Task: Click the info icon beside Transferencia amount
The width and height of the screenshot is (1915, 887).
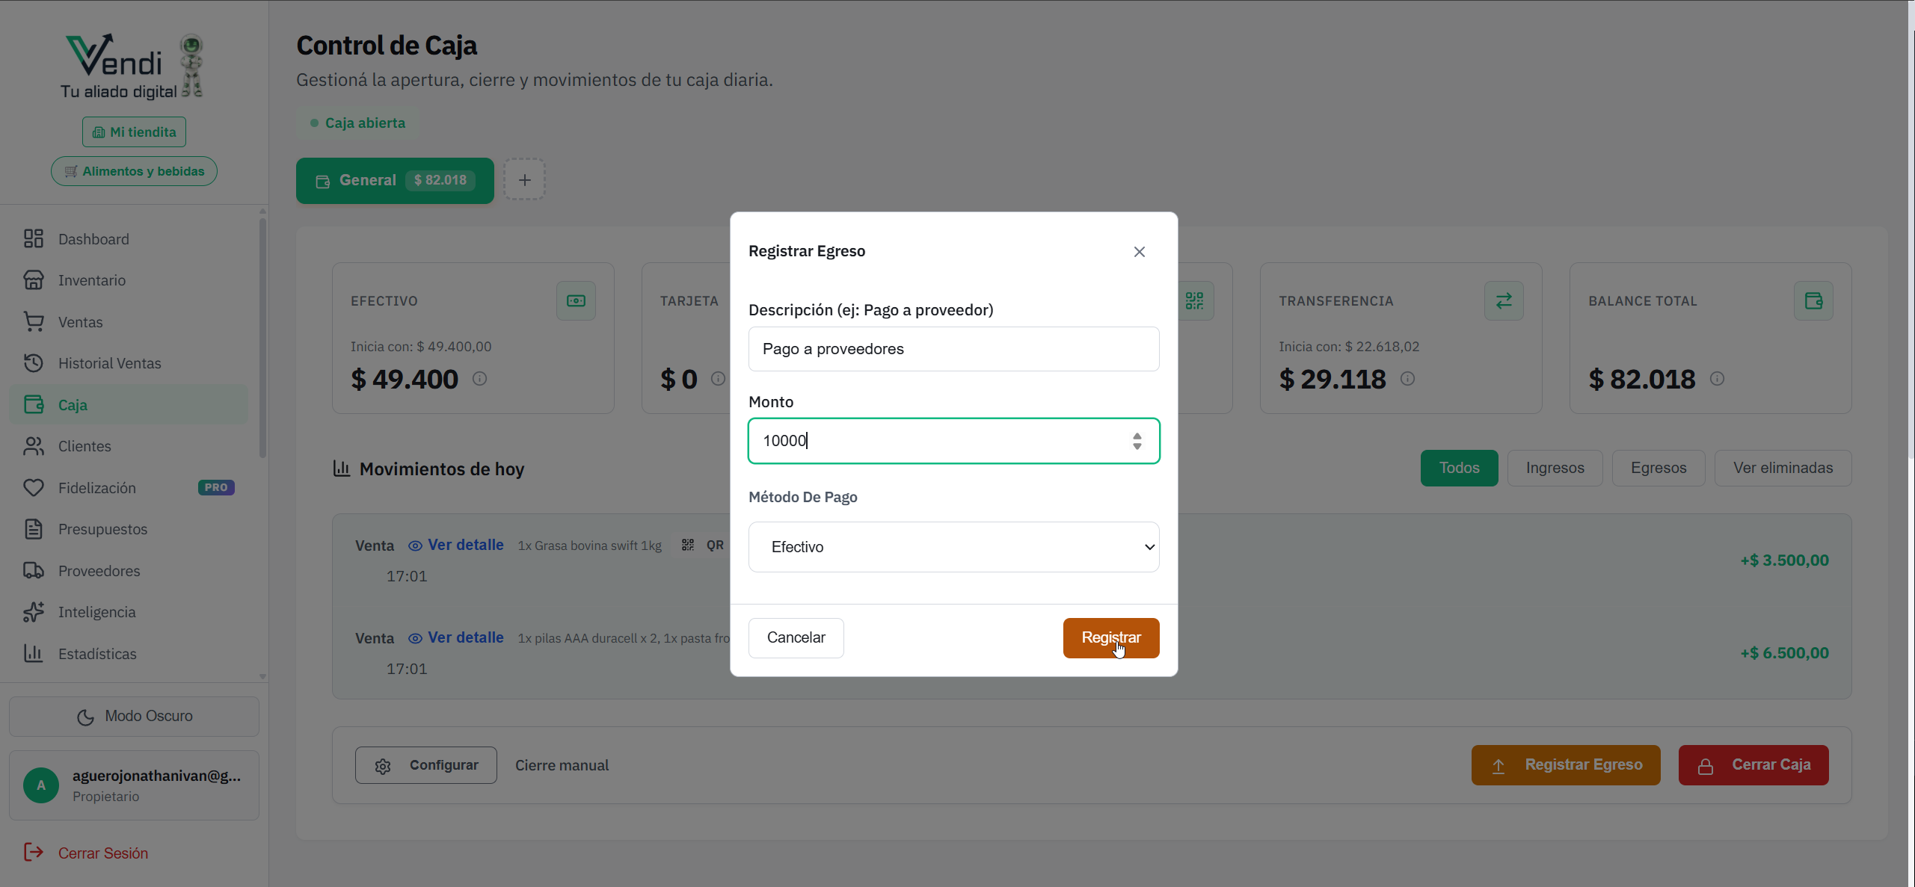Action: (1407, 379)
